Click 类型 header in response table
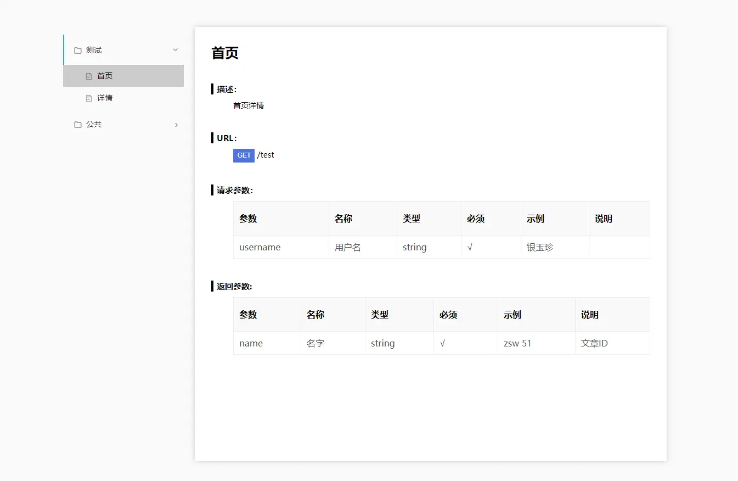Screen dimensions: 738x481 click(x=399, y=315)
